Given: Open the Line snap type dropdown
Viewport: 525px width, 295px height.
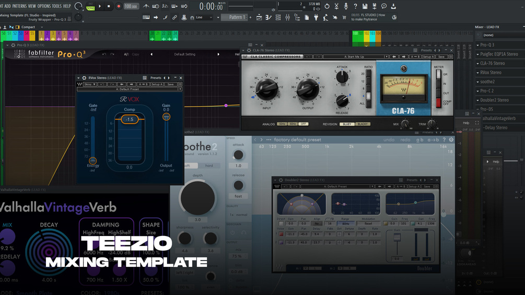Looking at the screenshot, I should pyautogui.click(x=204, y=17).
